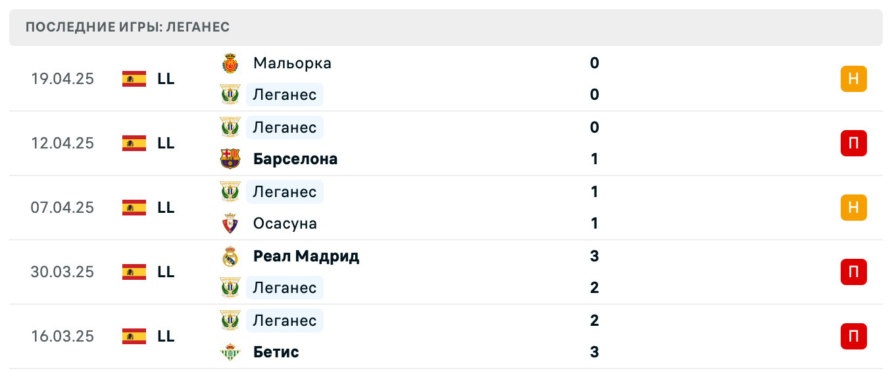Viewport: 892px width, 381px height.
Task: Open Real Madrid via its club logo
Action: point(232,256)
